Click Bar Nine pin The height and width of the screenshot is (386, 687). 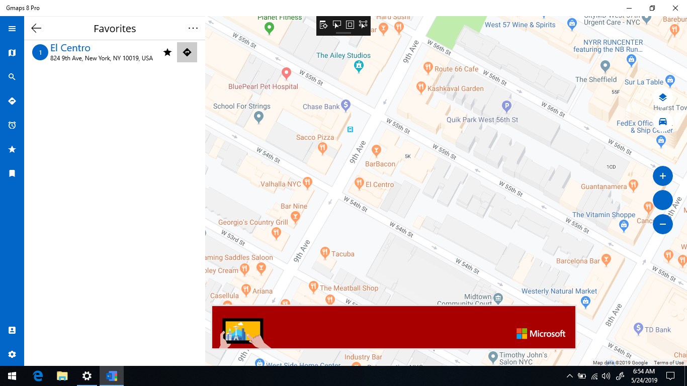296,217
